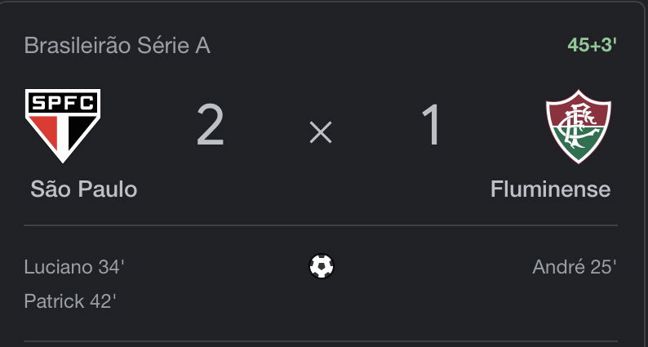Click the soccer ball goals icon
648x347 pixels.
[x=321, y=266]
